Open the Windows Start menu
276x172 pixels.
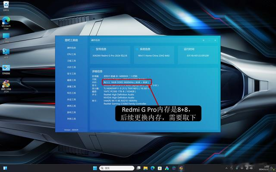(x=95, y=168)
